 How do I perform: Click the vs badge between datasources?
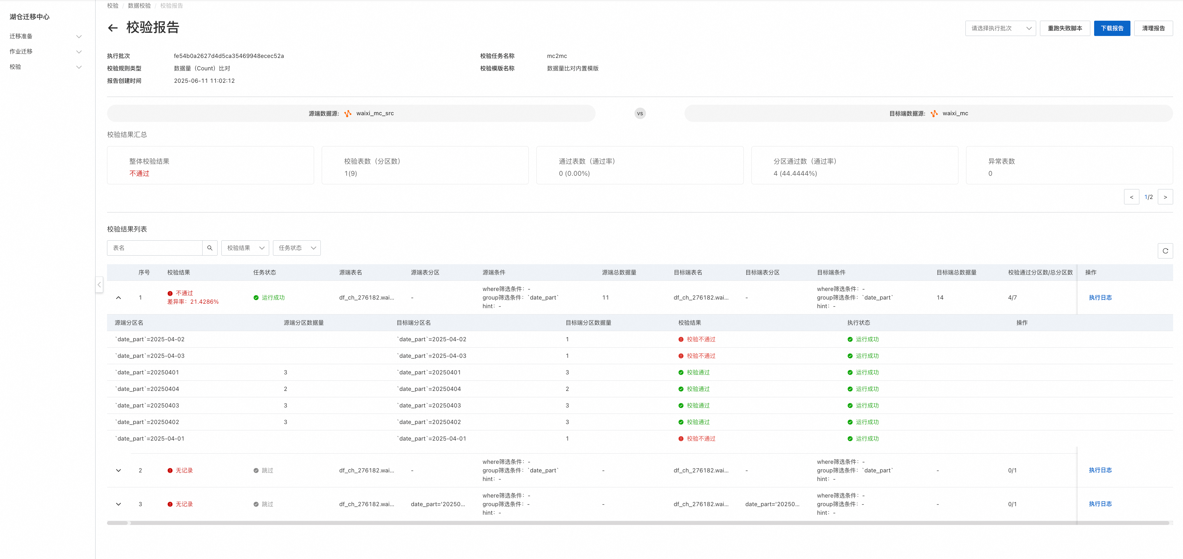pyautogui.click(x=640, y=113)
